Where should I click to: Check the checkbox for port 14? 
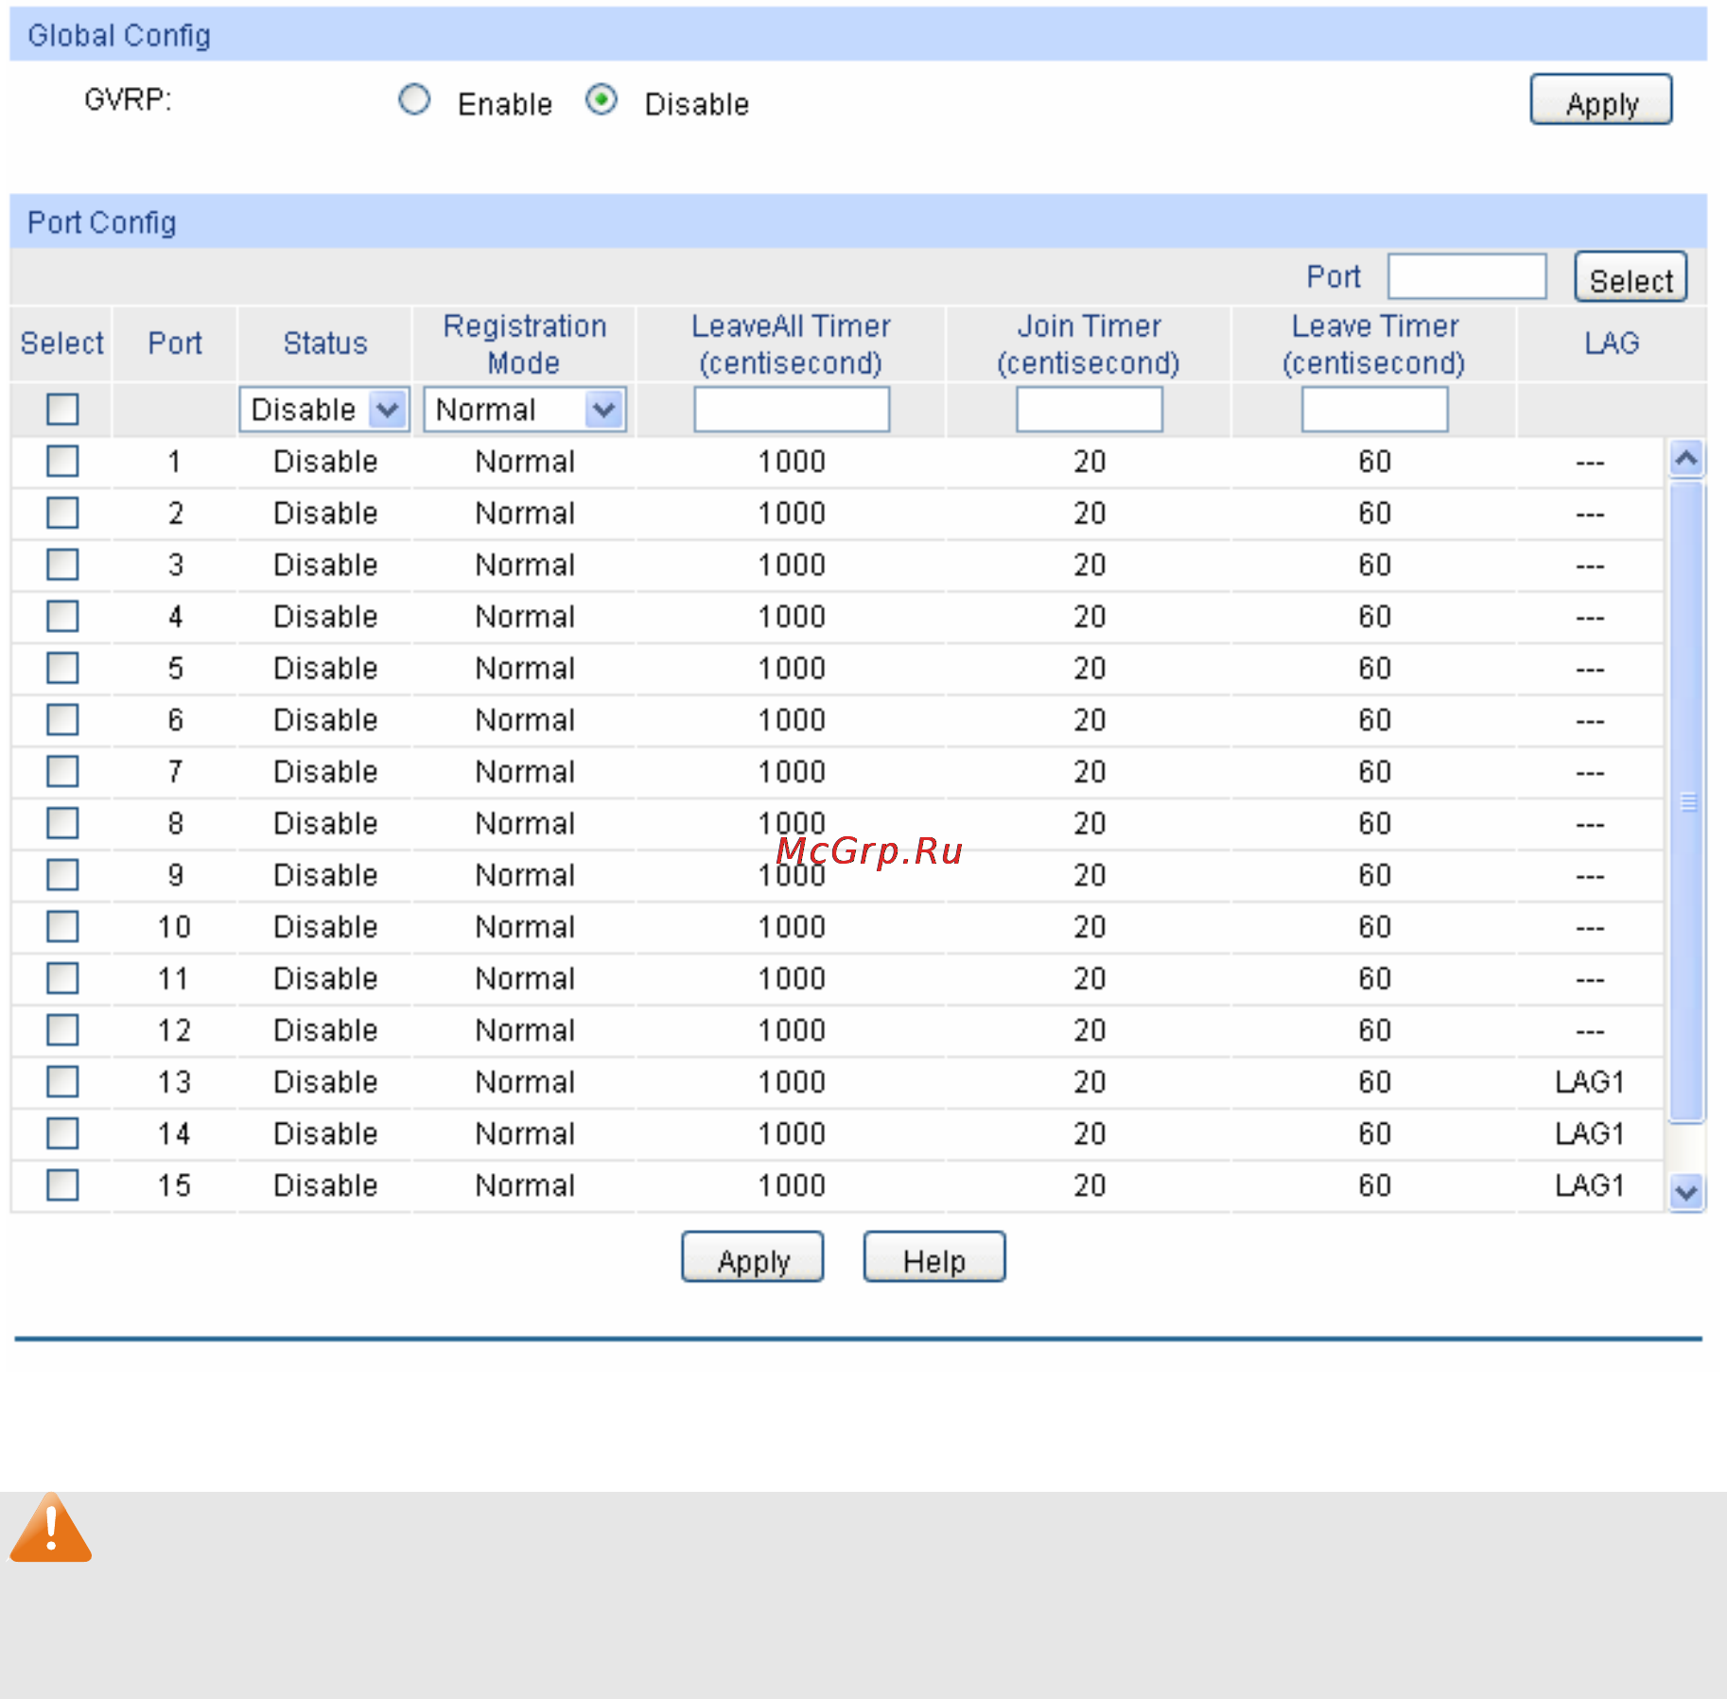tap(62, 1133)
